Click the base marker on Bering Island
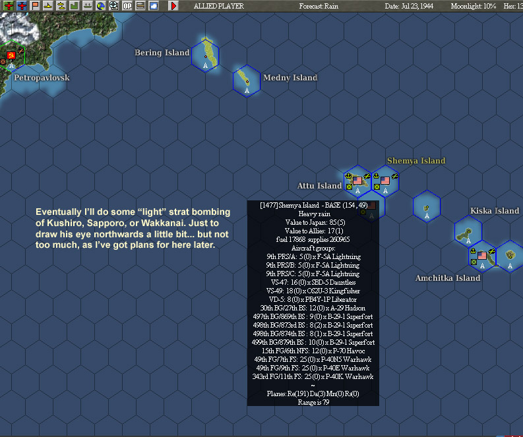The height and width of the screenshot is (437, 523). click(x=206, y=57)
